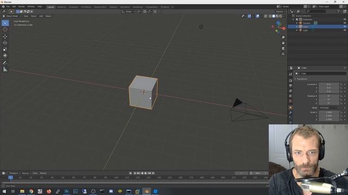Select Solid viewport shading mode
This screenshot has height=195, width=348.
pyautogui.click(x=274, y=16)
